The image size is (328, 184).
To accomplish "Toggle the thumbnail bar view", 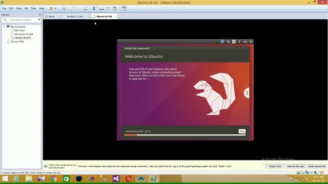I will tap(101, 9).
